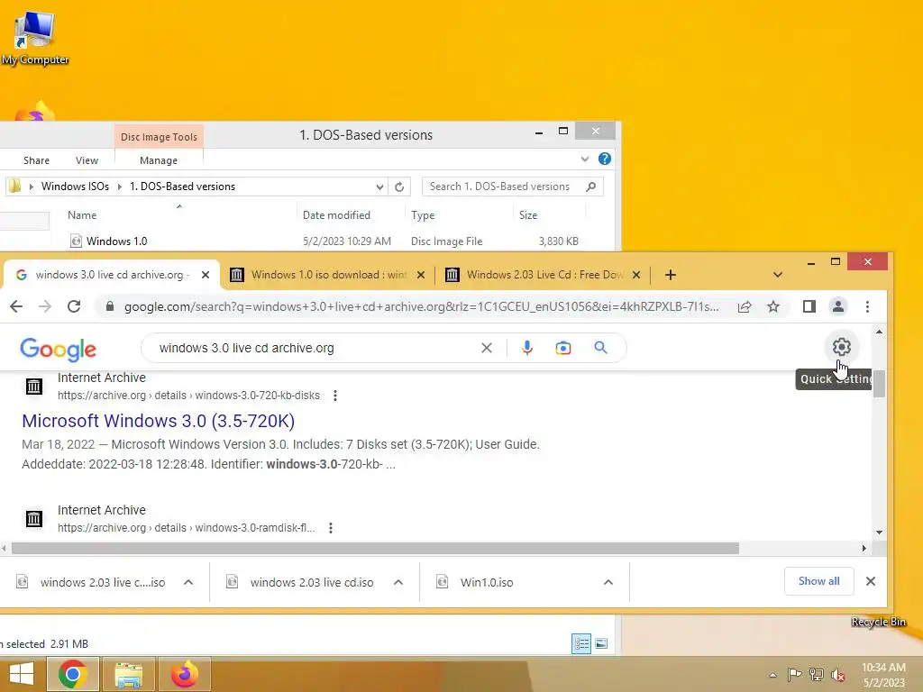Viewport: 923px width, 692px height.
Task: Open Firefox from the taskbar
Action: (x=185, y=674)
